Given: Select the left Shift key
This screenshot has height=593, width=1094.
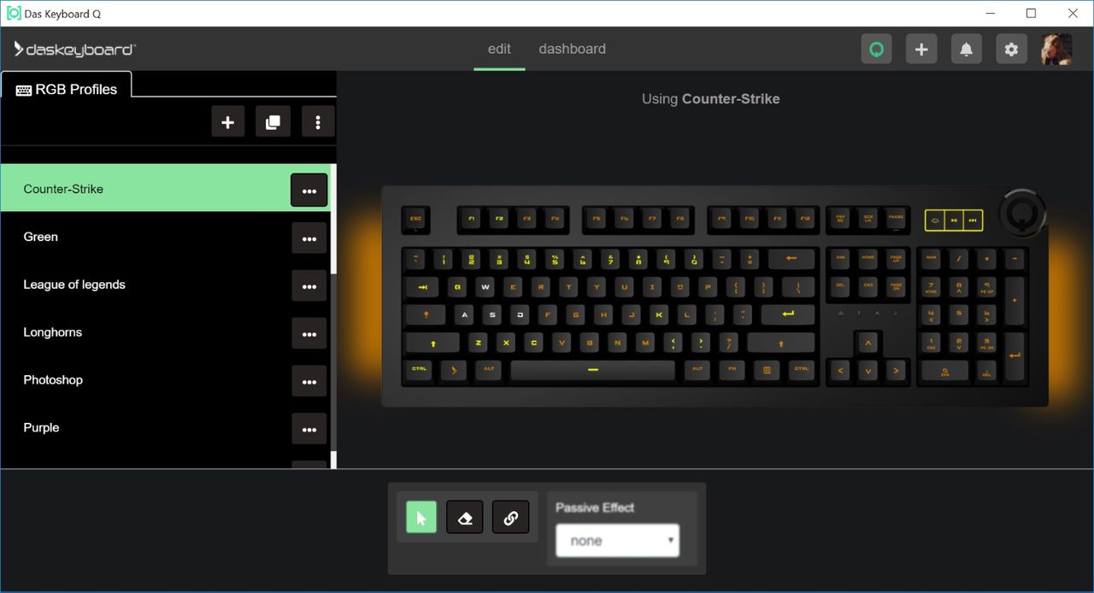Looking at the screenshot, I should click(432, 343).
